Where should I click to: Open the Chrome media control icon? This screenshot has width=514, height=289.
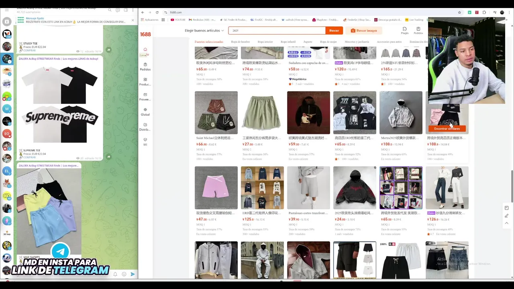494,12
